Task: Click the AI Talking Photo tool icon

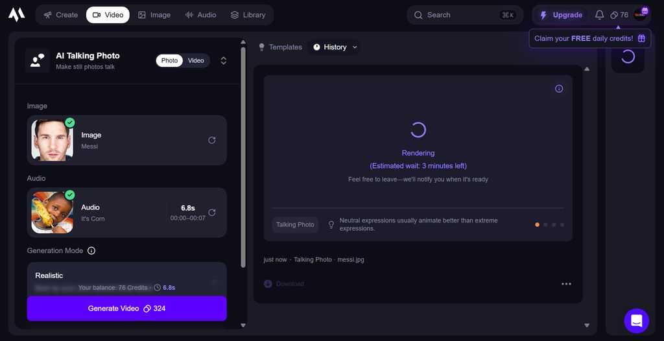Action: tap(37, 60)
